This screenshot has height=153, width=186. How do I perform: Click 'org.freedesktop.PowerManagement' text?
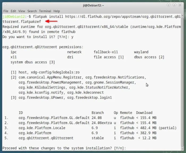(50, 82)
